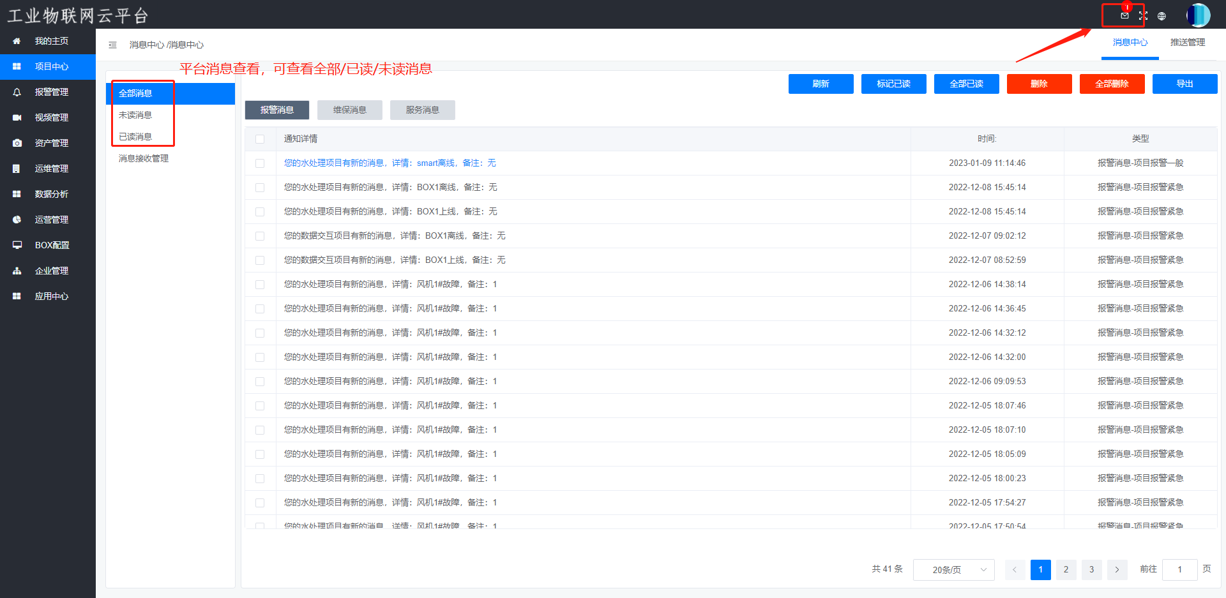1226x598 pixels.
Task: Select 服务消息 tab
Action: 423,110
